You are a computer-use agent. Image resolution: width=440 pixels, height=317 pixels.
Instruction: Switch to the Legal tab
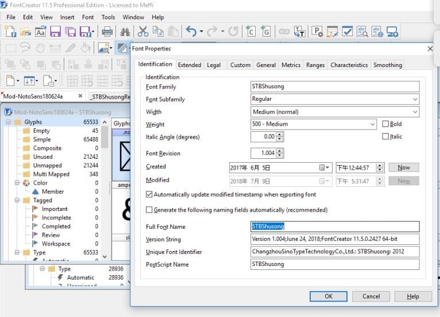click(214, 65)
